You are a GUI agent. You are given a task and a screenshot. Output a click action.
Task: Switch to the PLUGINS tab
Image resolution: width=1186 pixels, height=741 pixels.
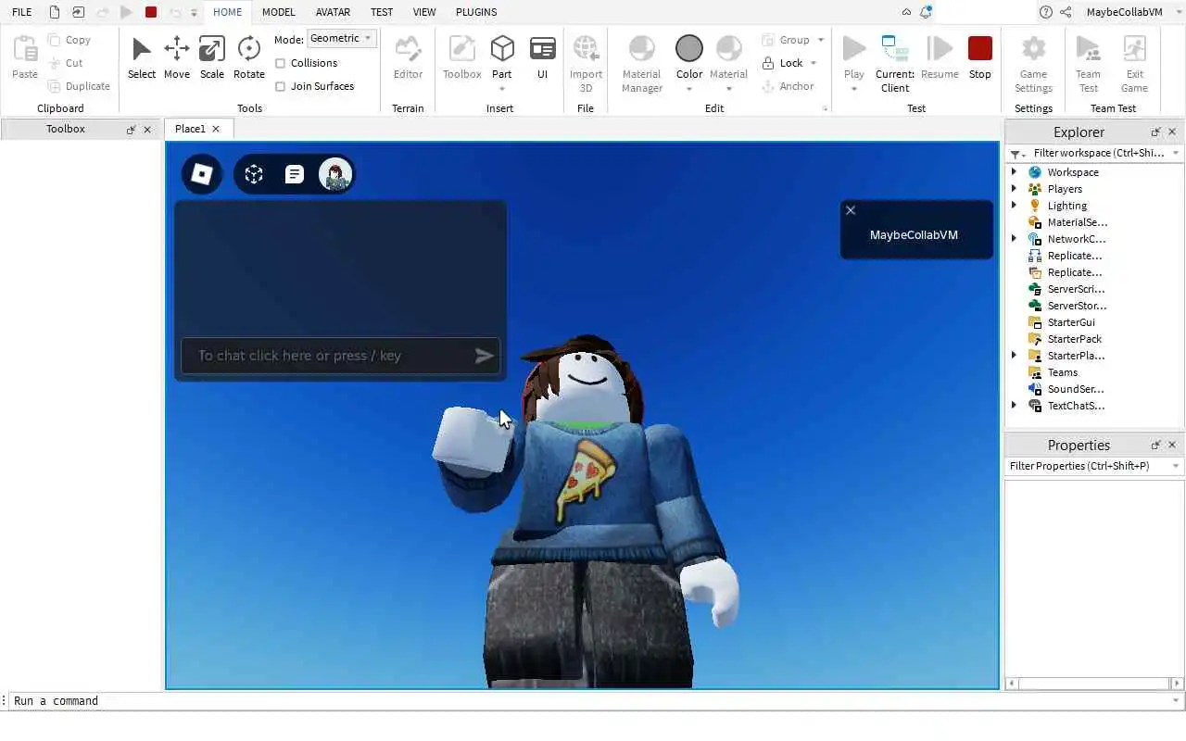click(x=476, y=12)
